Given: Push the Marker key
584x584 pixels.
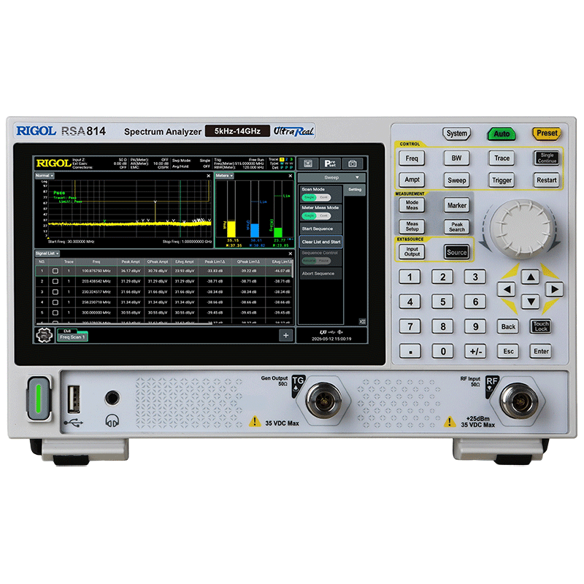Looking at the screenshot, I should [x=457, y=205].
